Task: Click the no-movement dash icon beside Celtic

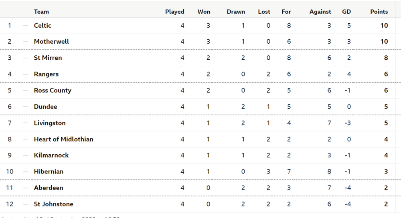Action: point(26,26)
